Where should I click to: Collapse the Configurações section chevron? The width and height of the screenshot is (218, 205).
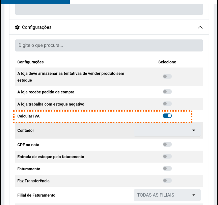click(200, 27)
